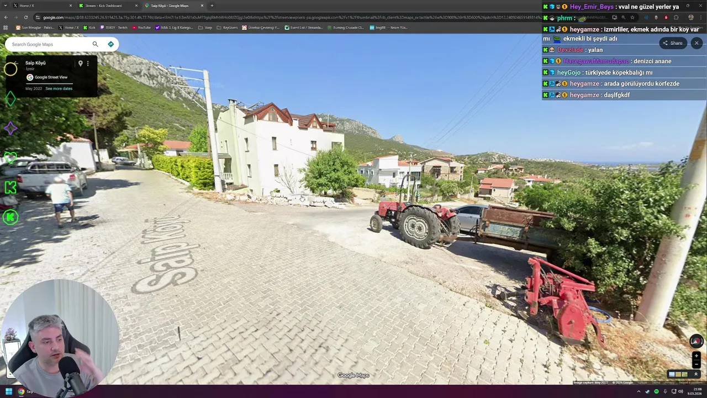Click the Google Maps search magnifier icon

(x=95, y=44)
